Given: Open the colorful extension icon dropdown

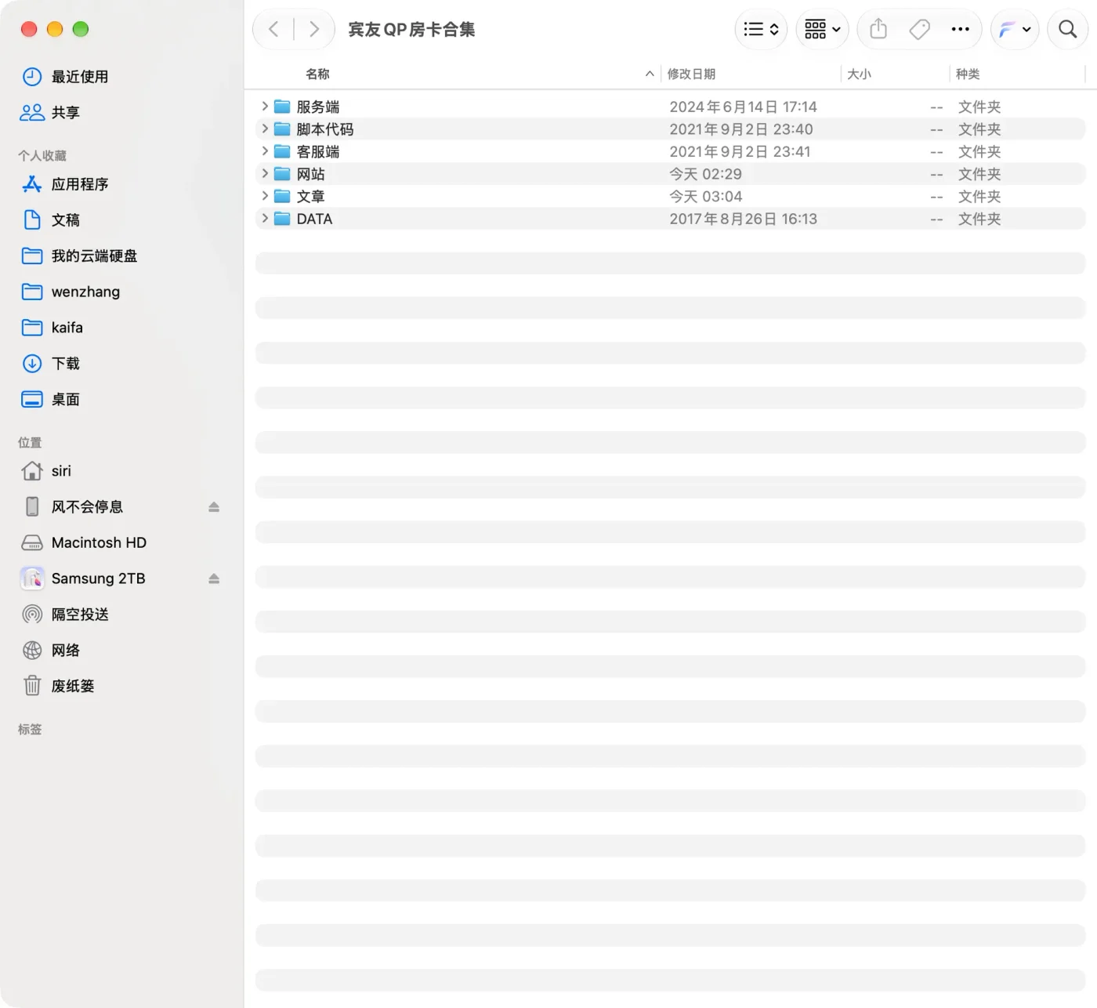Looking at the screenshot, I should (1015, 29).
